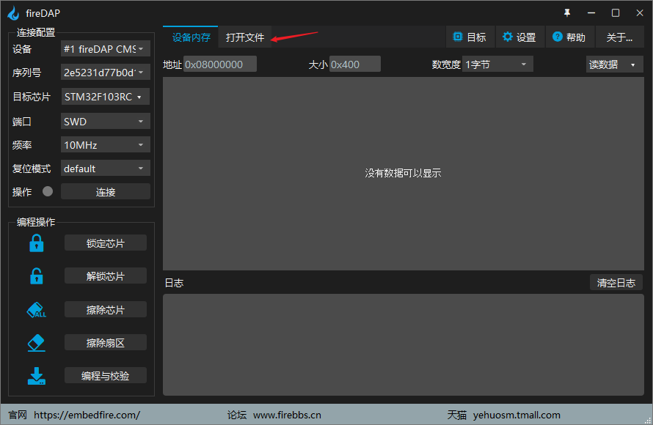653x425 pixels.
Task: Click the 擦除扇区 button
Action: pos(106,343)
